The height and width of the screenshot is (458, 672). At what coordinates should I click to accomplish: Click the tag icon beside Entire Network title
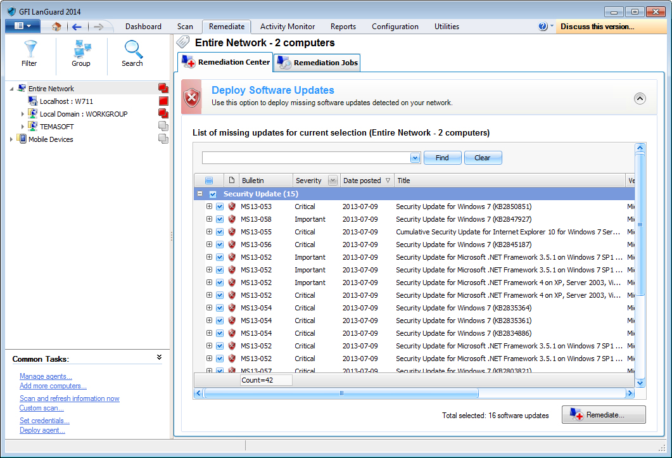point(183,42)
